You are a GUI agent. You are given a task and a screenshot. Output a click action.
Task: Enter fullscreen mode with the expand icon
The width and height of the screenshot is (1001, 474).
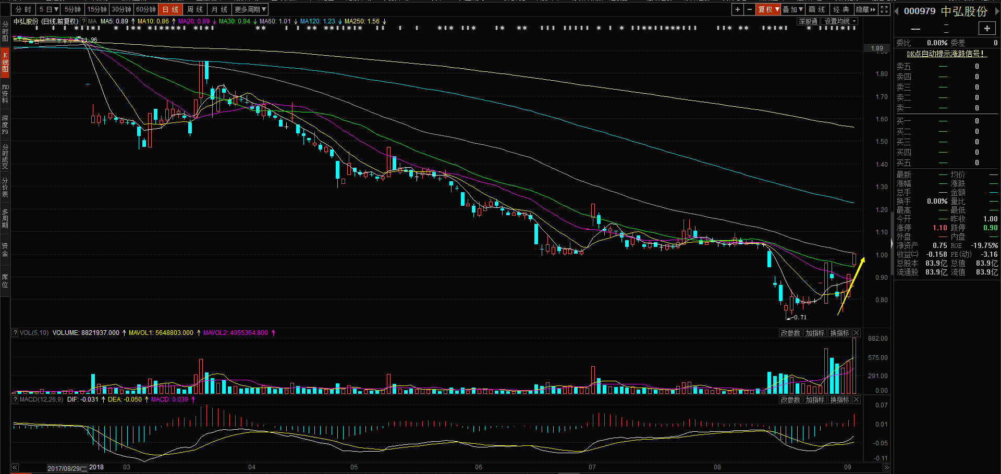click(884, 9)
